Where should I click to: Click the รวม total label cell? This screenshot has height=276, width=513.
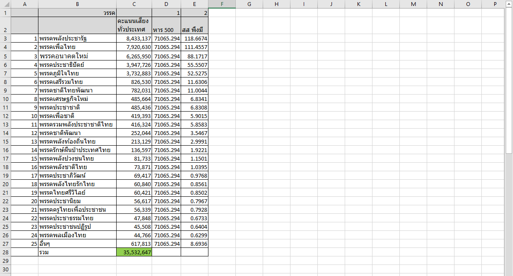(77, 252)
